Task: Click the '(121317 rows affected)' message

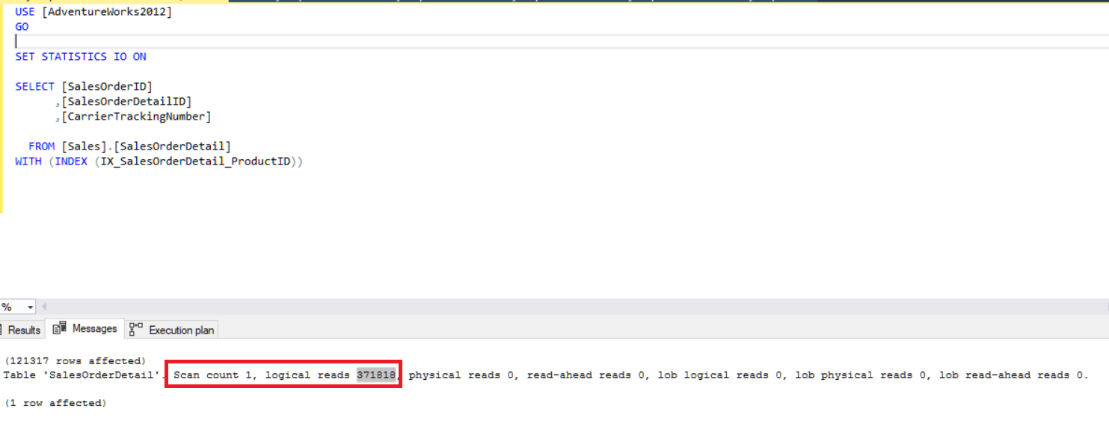Action: pos(75,361)
